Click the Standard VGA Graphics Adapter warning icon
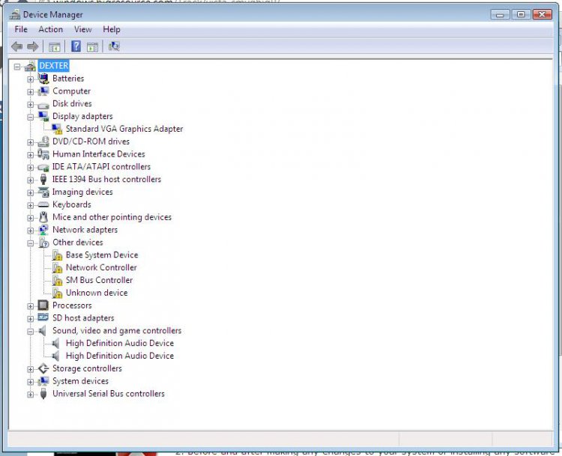This screenshot has height=456, width=562. pyautogui.click(x=57, y=129)
